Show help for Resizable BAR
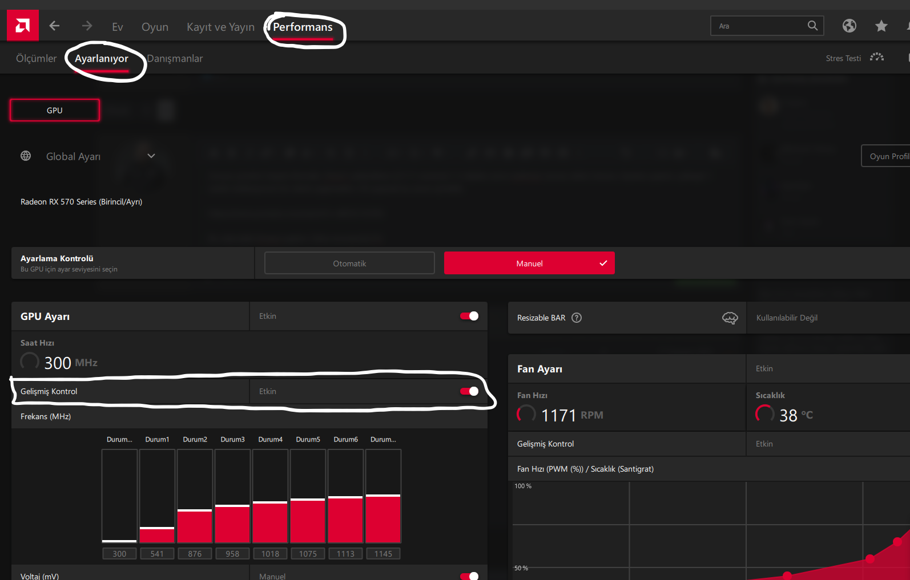The height and width of the screenshot is (580, 910). pyautogui.click(x=577, y=318)
